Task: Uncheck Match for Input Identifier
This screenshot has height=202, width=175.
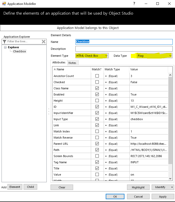Action: (97, 113)
